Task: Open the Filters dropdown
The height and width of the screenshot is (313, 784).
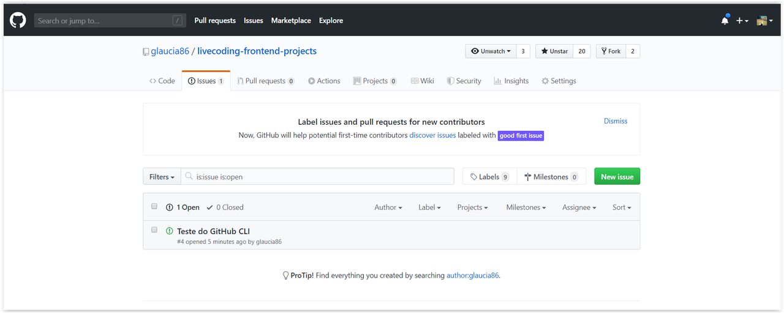Action: click(162, 177)
